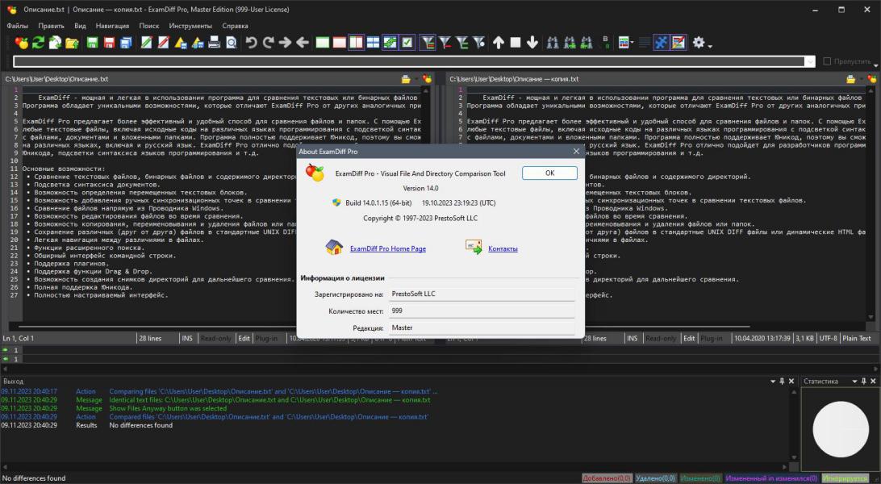Open the Править menu
This screenshot has width=881, height=484.
[51, 26]
